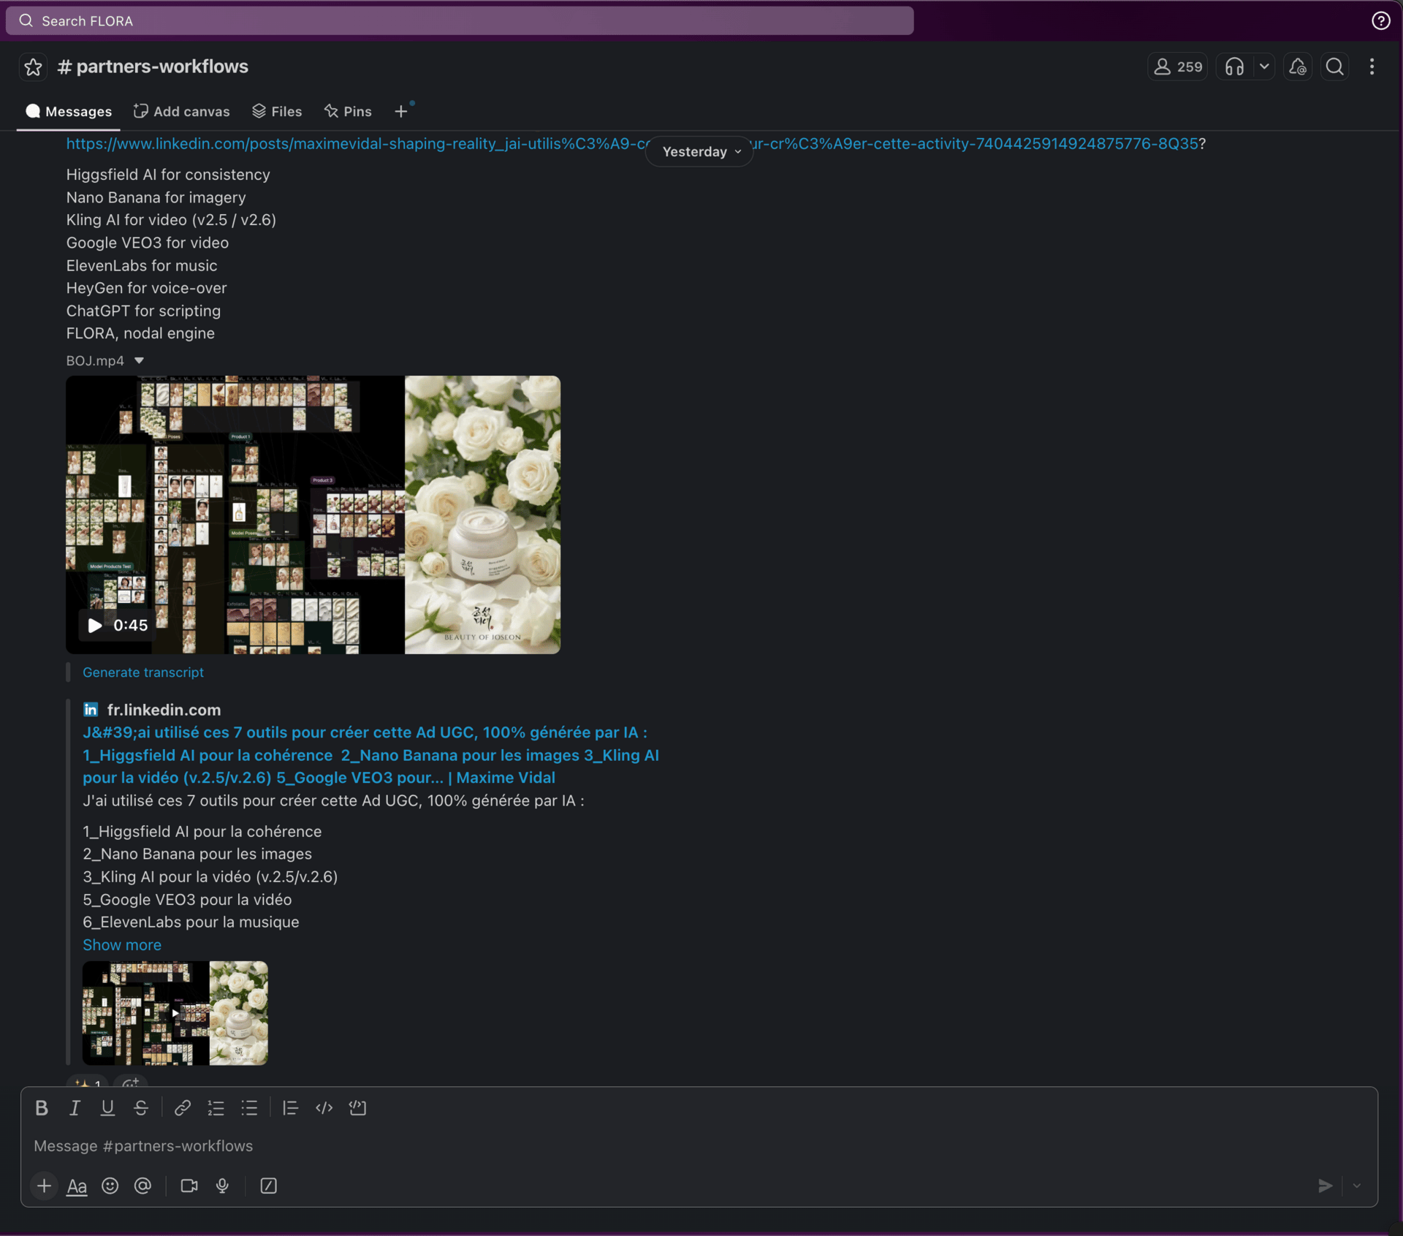Insert a code block

pyautogui.click(x=357, y=1108)
